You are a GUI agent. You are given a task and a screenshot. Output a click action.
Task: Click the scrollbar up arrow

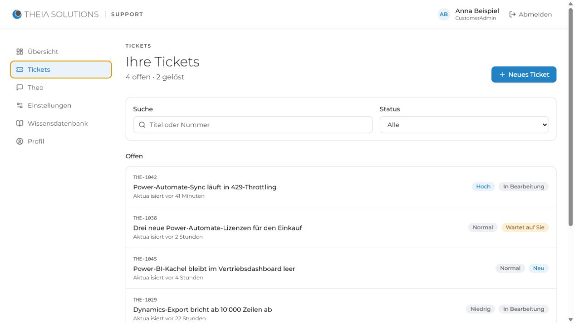(570, 3)
